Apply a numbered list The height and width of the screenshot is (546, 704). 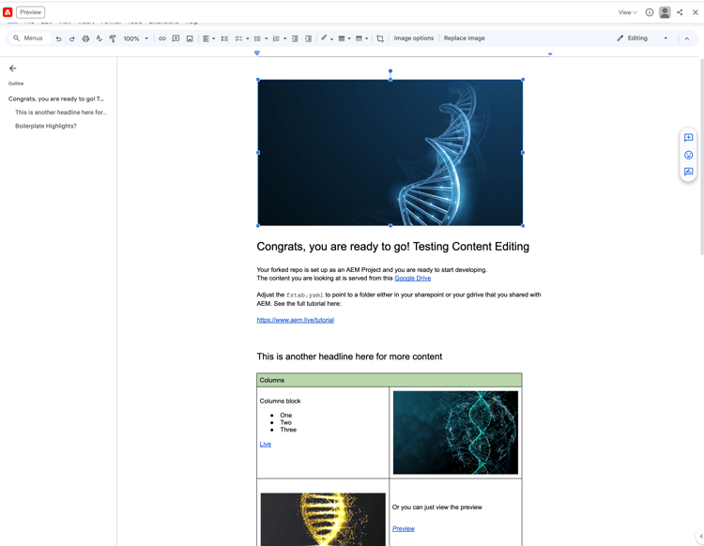point(276,38)
